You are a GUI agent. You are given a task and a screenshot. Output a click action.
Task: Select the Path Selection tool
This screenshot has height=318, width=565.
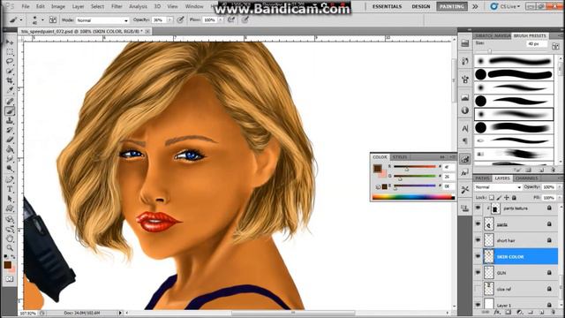coord(10,199)
